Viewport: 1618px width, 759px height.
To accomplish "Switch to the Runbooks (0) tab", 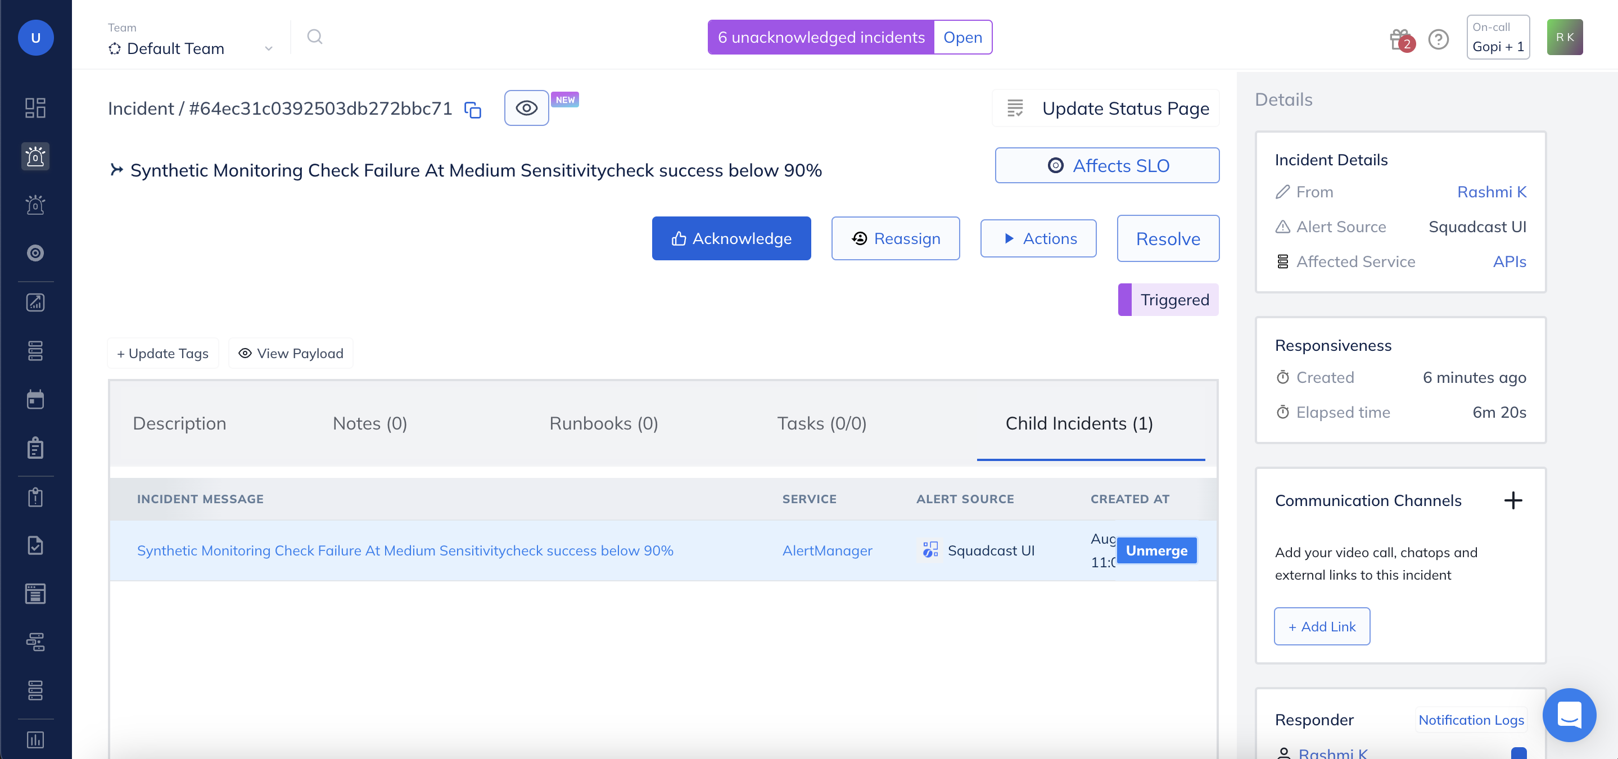I will (603, 423).
